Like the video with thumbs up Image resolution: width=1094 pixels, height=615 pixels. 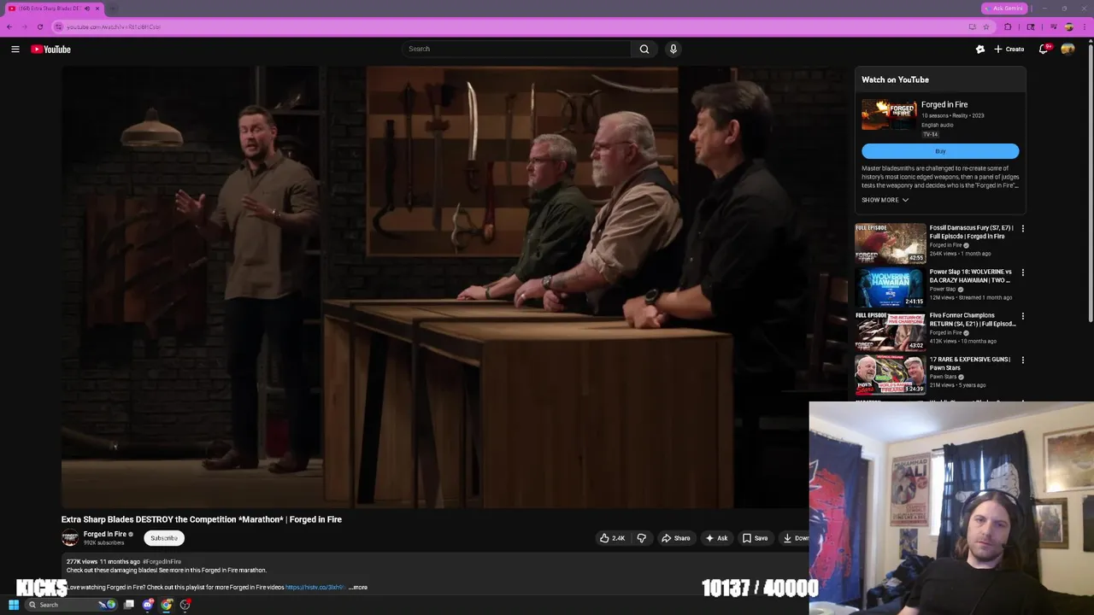(612, 538)
